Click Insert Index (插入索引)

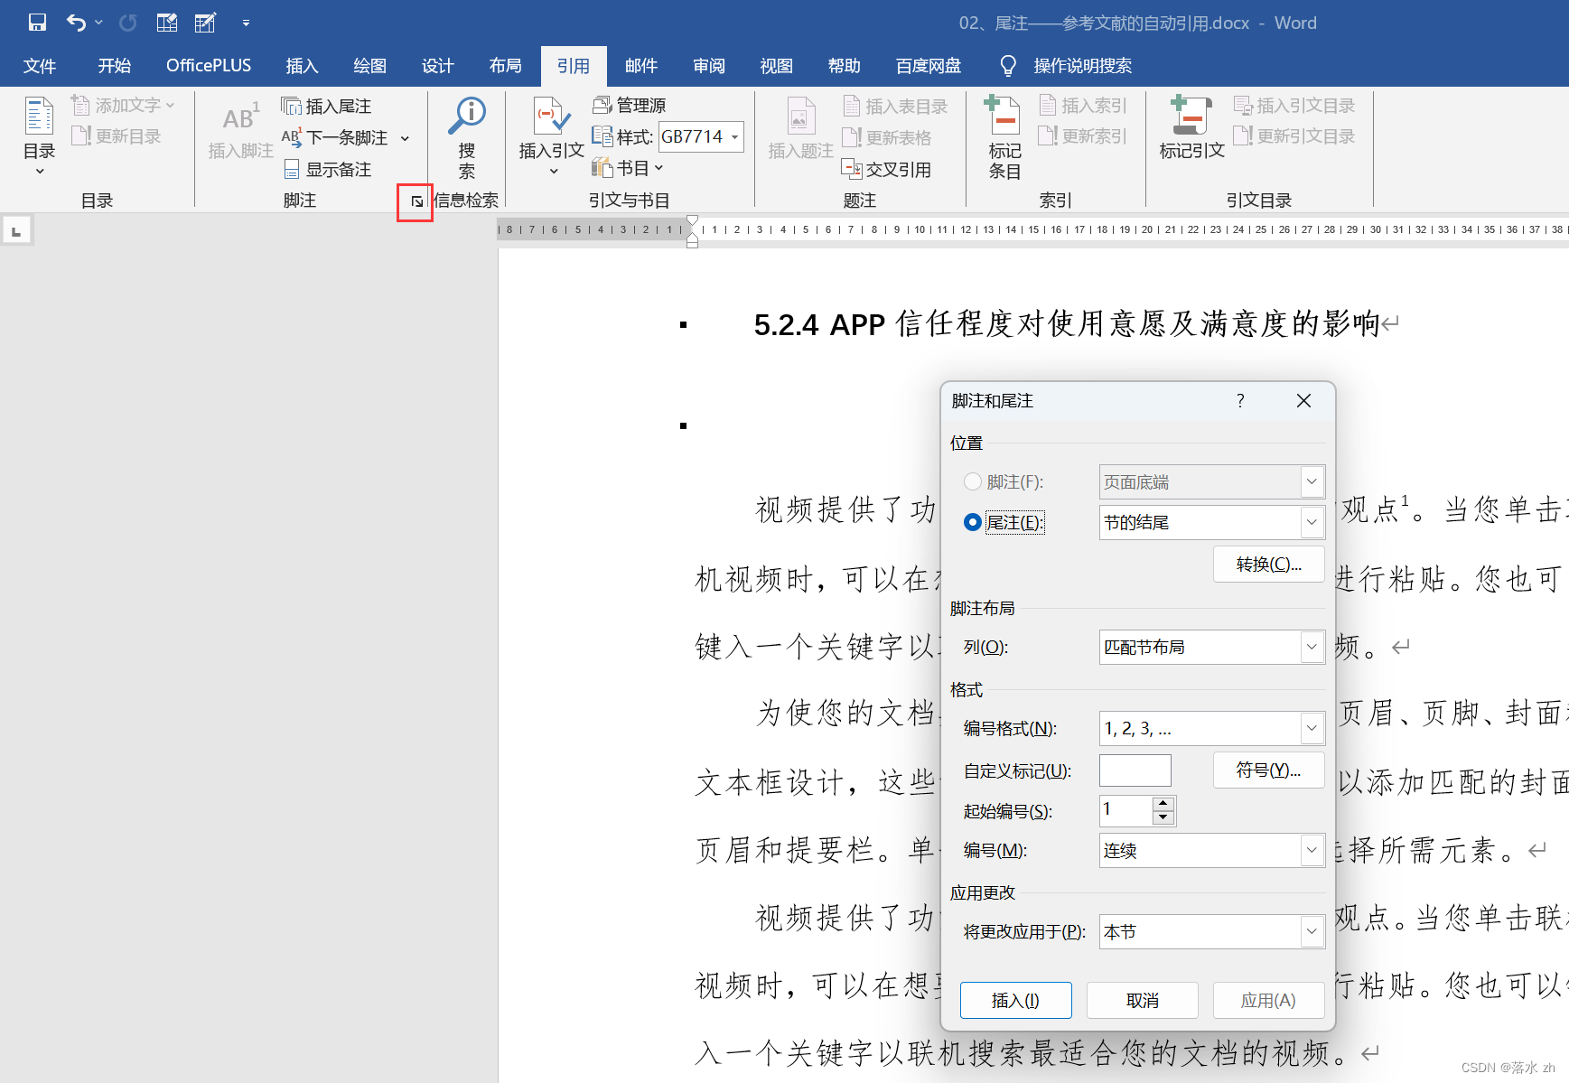click(1083, 106)
